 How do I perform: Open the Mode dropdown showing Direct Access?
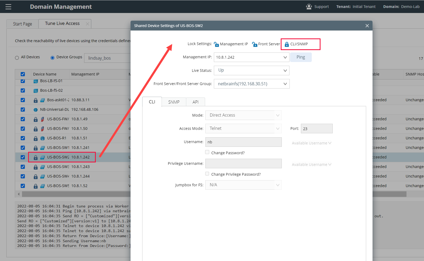[x=243, y=115]
